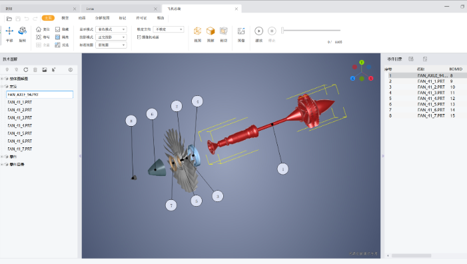
Task: Click the undo arrow icon
Action: [27, 19]
